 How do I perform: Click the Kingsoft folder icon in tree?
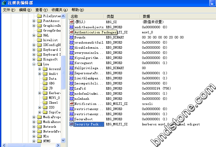point(39,60)
